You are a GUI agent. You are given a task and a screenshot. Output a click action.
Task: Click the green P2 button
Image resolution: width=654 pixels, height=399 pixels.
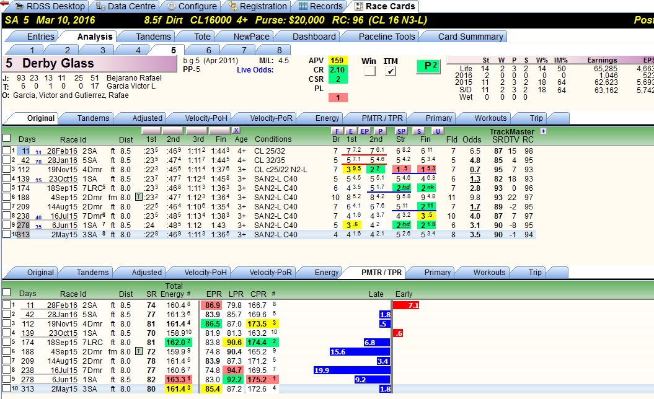428,66
